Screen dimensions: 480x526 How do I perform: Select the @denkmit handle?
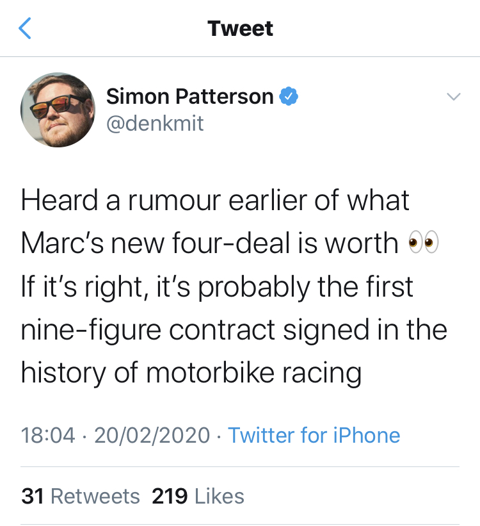point(155,124)
